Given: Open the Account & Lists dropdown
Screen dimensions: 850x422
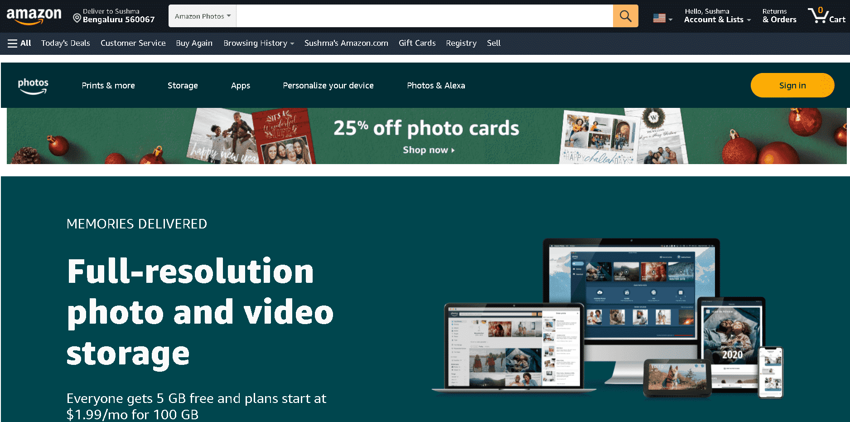Looking at the screenshot, I should tap(717, 16).
